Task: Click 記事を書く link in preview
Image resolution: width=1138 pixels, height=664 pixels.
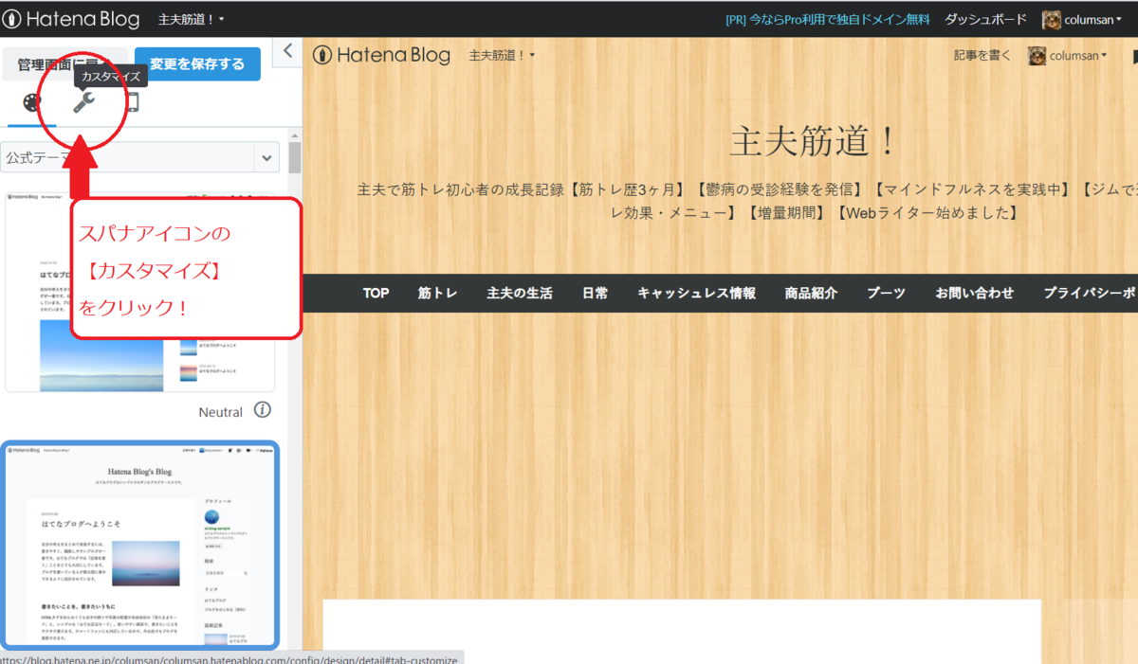Action: click(982, 55)
